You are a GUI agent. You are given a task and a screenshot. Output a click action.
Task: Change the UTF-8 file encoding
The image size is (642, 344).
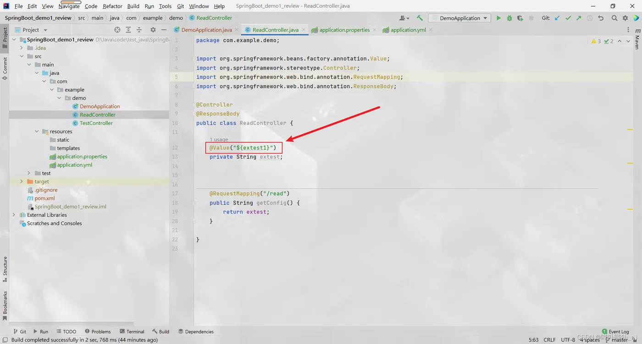click(568, 340)
